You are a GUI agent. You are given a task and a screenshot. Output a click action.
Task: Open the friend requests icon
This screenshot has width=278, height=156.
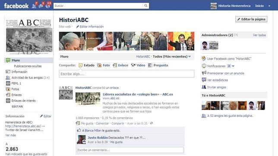(x=34, y=6)
